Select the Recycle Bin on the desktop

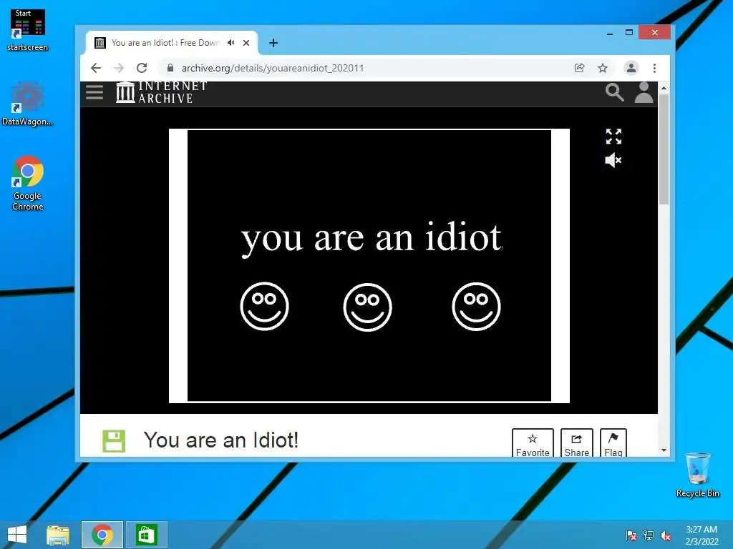coord(697,475)
